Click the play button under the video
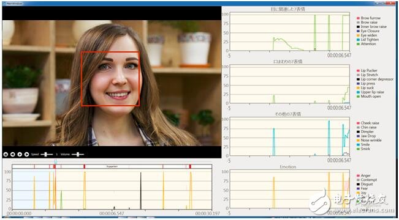Viewport: 399px width, 220px height. point(20,154)
